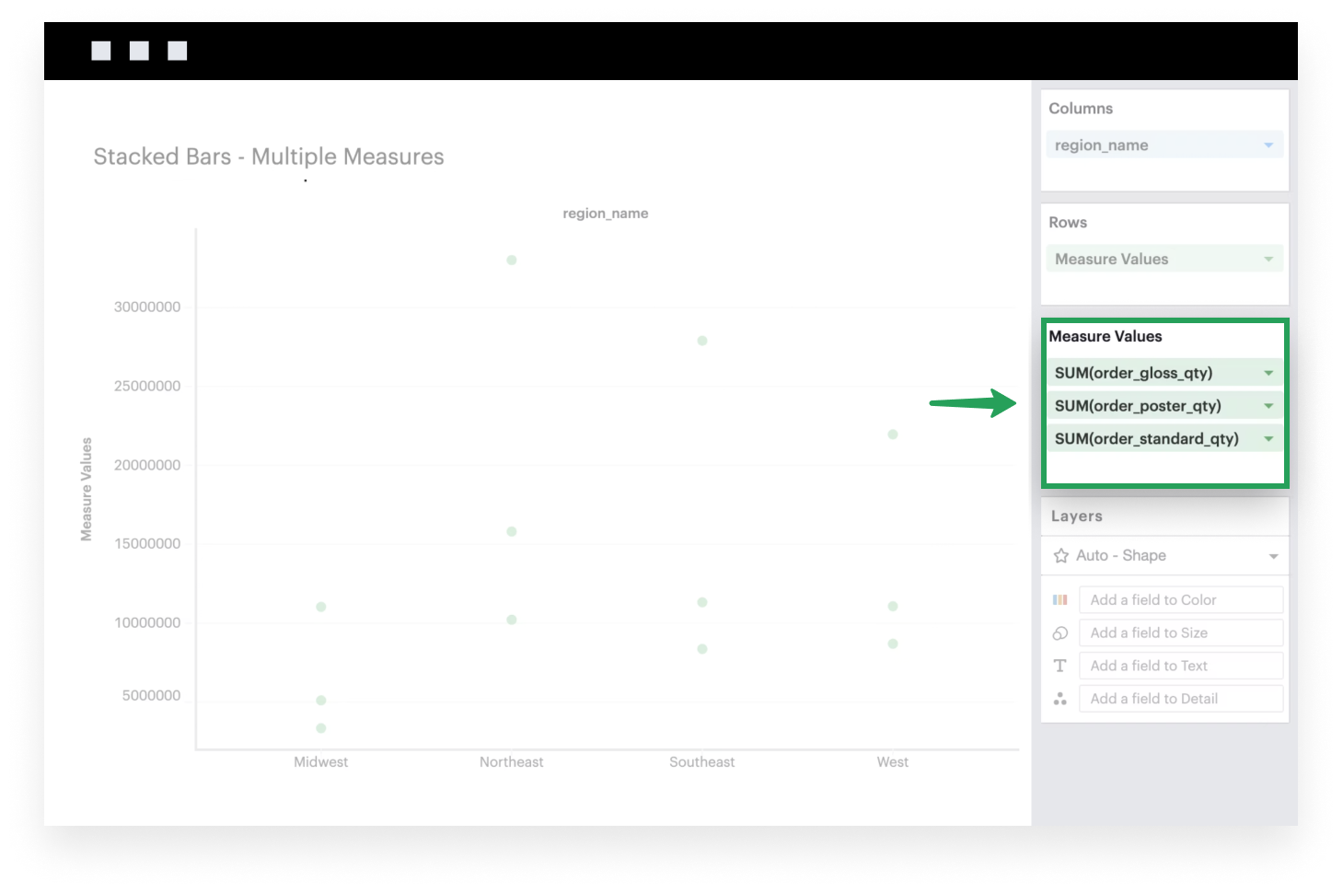1343x893 pixels.
Task: Select the highest Northeast data point
Action: 512,260
